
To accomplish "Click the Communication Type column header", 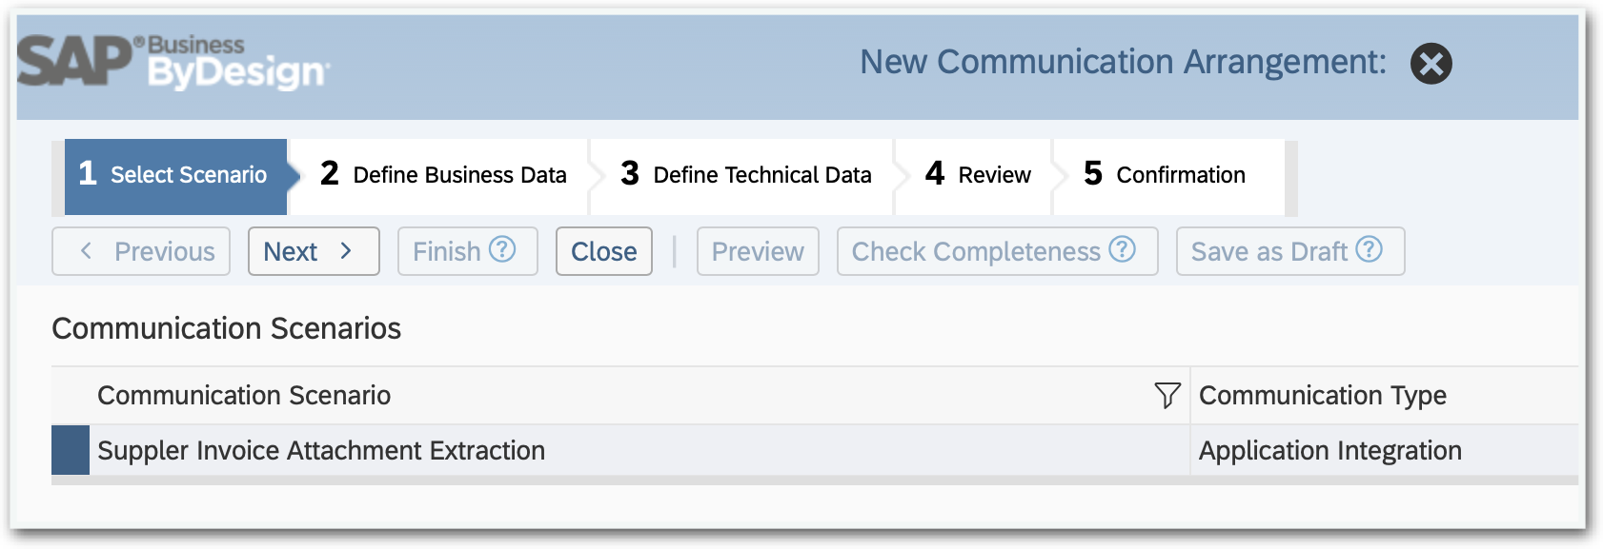I will 1323,395.
